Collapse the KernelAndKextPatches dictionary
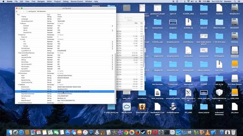 pos(19,53)
